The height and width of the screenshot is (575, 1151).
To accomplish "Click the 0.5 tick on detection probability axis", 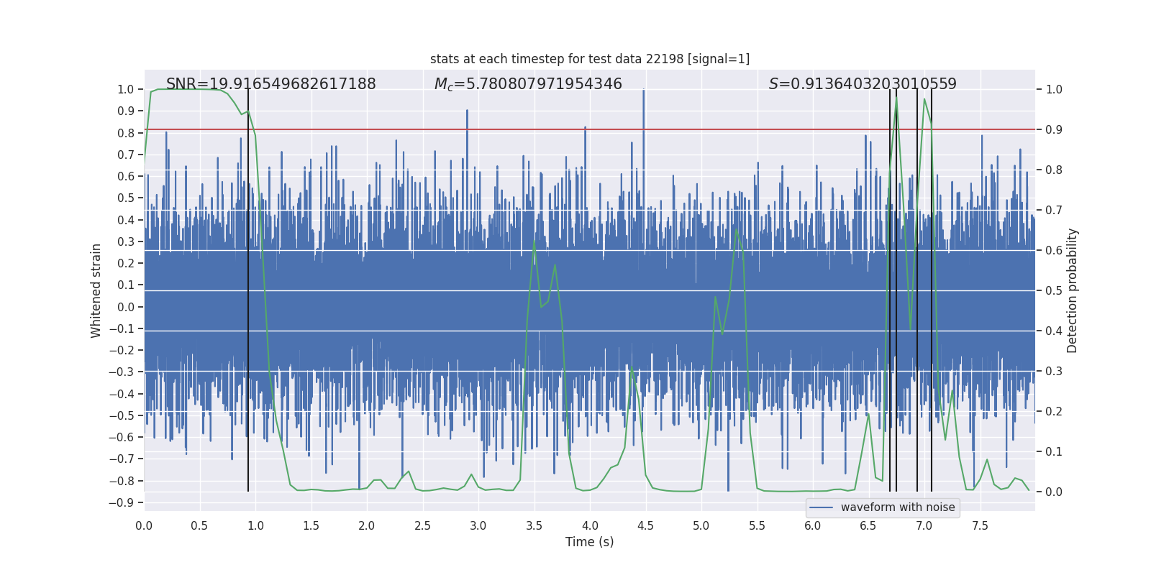I will coord(1054,290).
